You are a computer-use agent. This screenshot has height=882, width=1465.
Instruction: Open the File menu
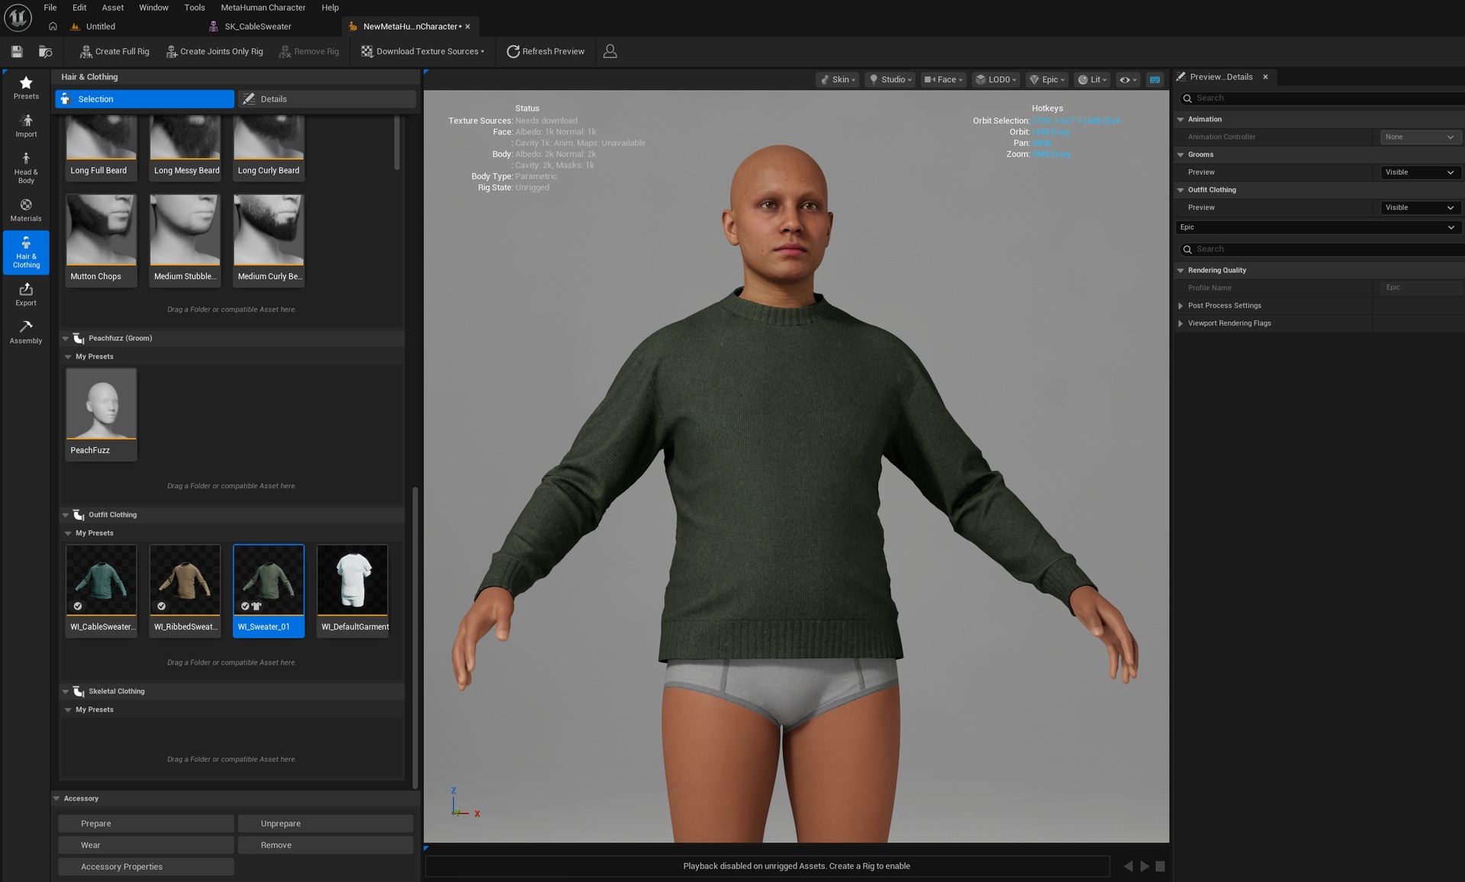pyautogui.click(x=50, y=7)
